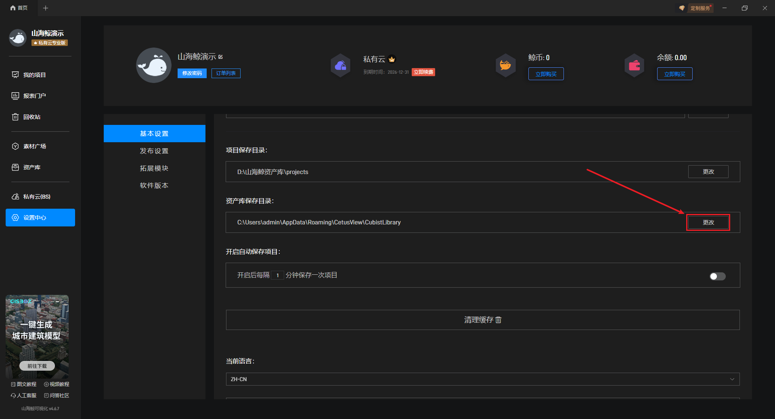
Task: Open the 视频教程 link
Action: [x=57, y=384]
